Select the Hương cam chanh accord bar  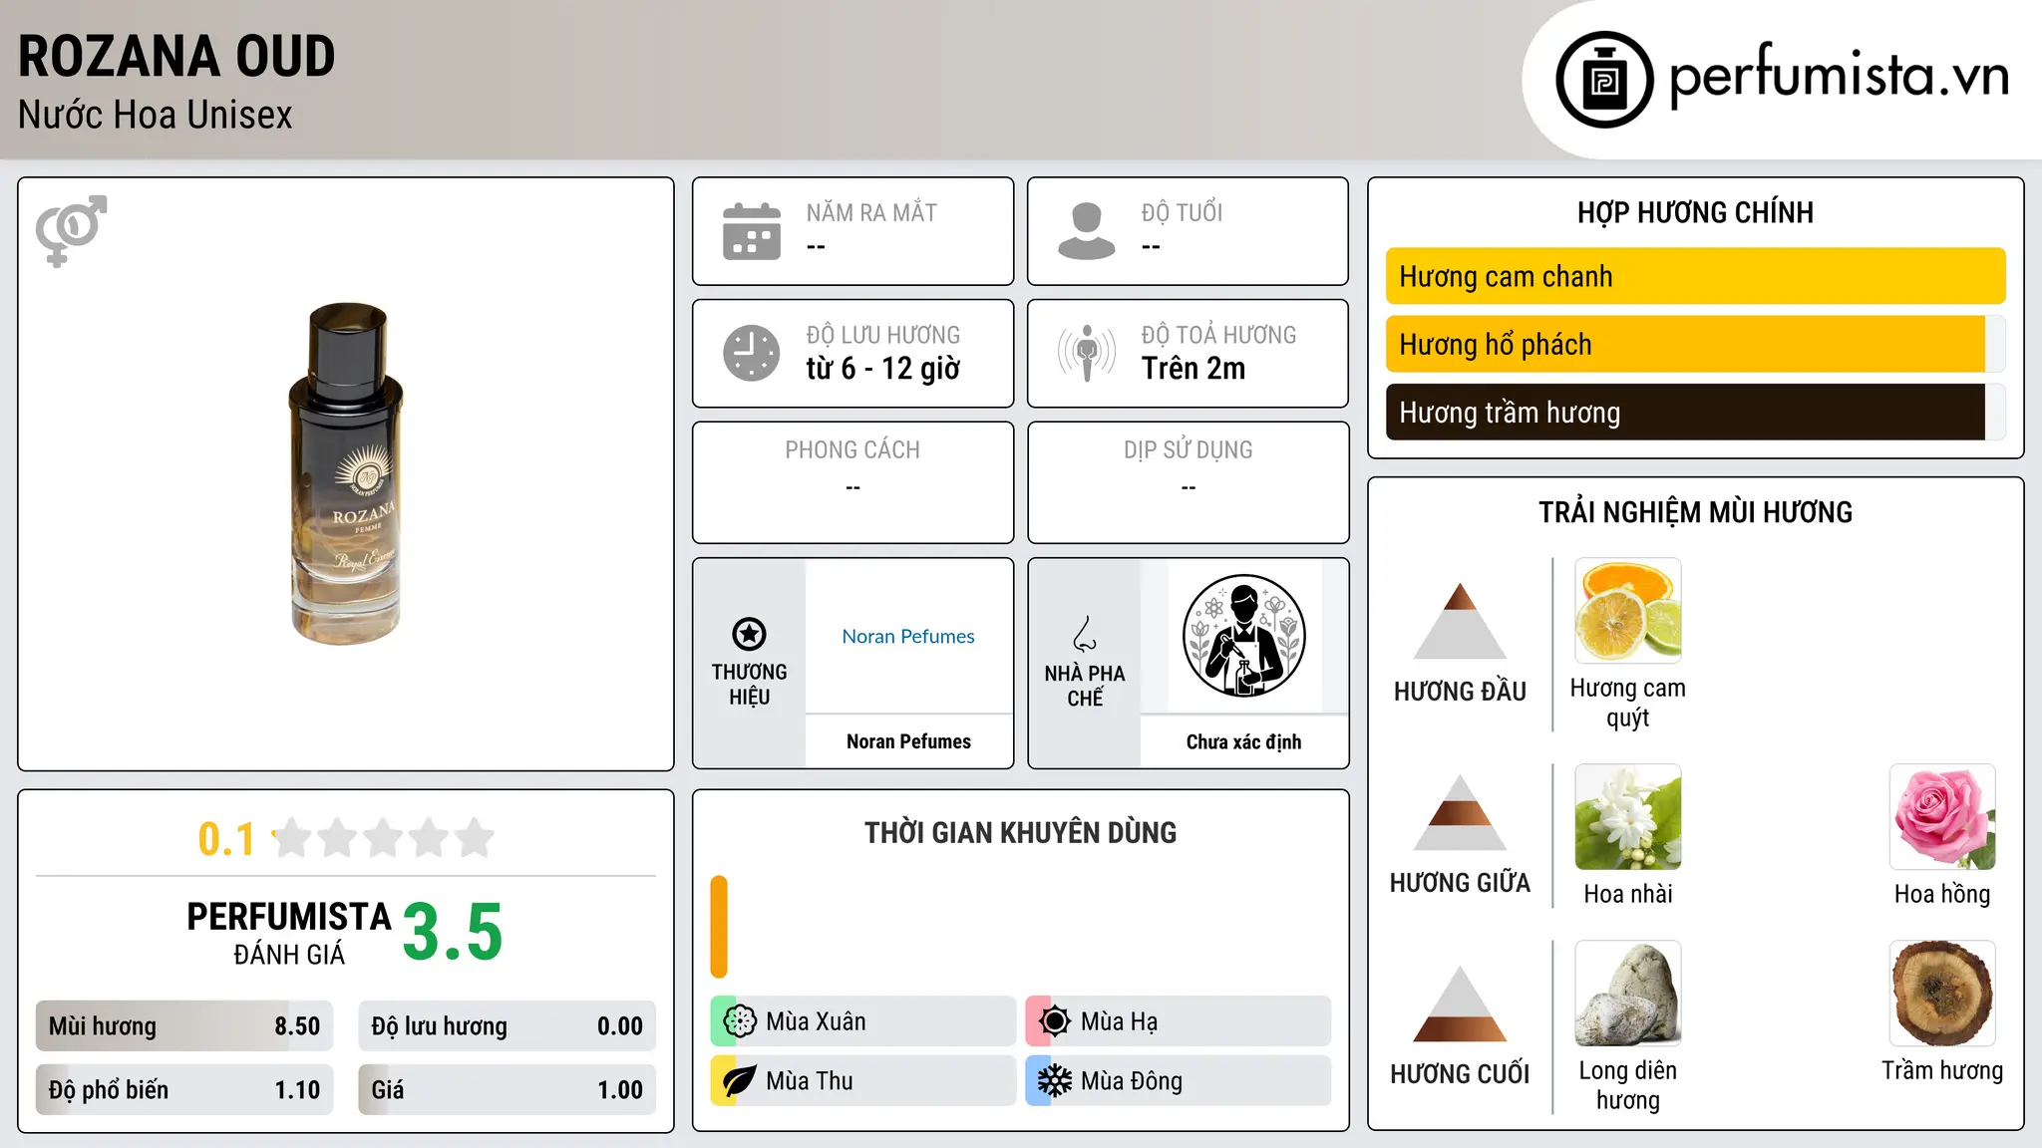tap(1695, 276)
